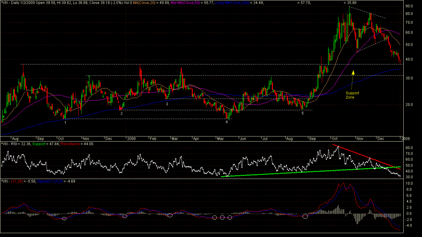The height and width of the screenshot is (237, 422).
Task: Click the blue "Signal(11,25,9)" legend label
Action: [50, 182]
